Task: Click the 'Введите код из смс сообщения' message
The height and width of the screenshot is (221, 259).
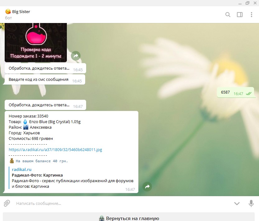Action: (x=39, y=80)
